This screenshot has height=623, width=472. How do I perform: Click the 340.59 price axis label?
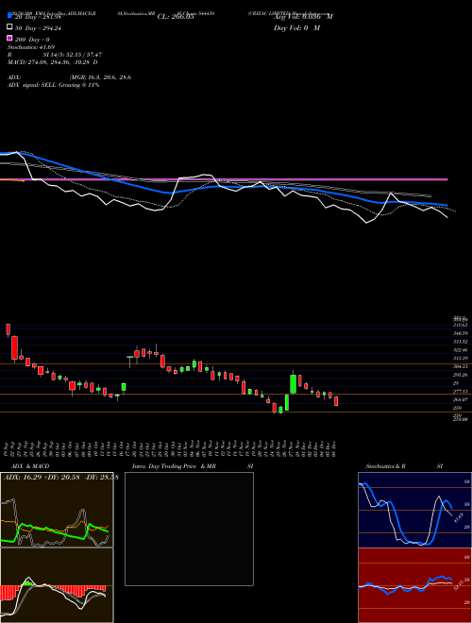click(461, 333)
